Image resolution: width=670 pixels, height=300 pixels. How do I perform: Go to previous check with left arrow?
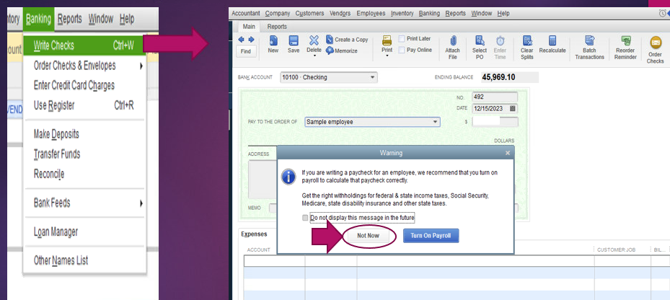(x=241, y=40)
